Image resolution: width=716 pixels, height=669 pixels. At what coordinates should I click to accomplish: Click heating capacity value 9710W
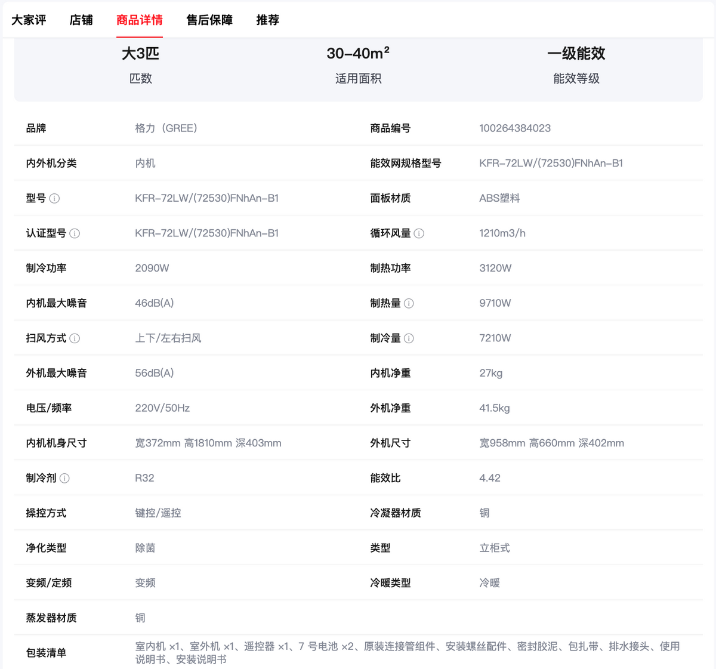(x=495, y=303)
